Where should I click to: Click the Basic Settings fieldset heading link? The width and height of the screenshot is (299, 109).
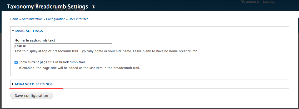[29, 31]
